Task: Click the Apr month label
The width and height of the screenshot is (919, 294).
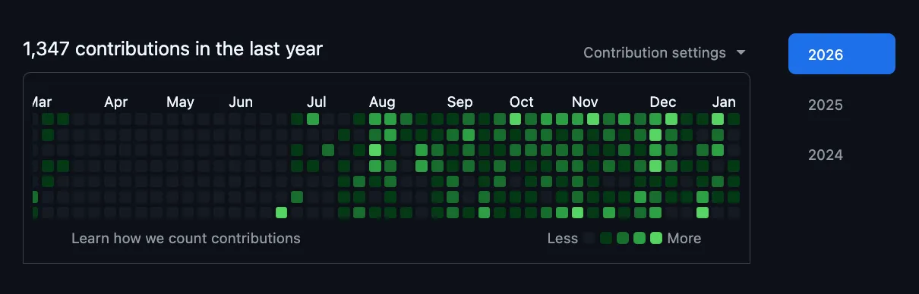Action: pos(116,102)
